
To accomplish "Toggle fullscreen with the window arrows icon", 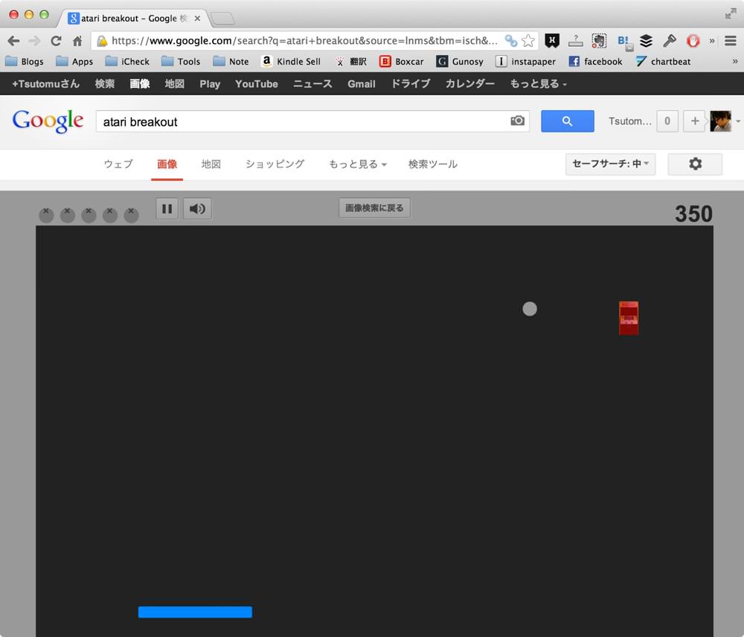I will (731, 13).
